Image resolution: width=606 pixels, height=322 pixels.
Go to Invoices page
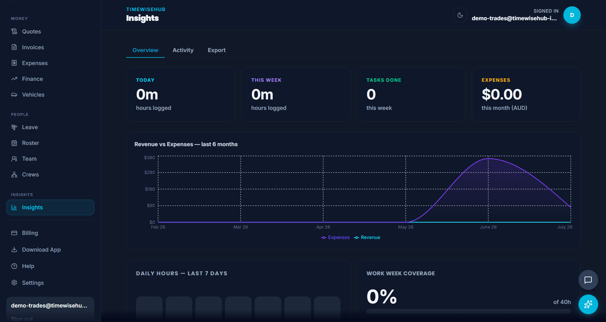coord(50,47)
